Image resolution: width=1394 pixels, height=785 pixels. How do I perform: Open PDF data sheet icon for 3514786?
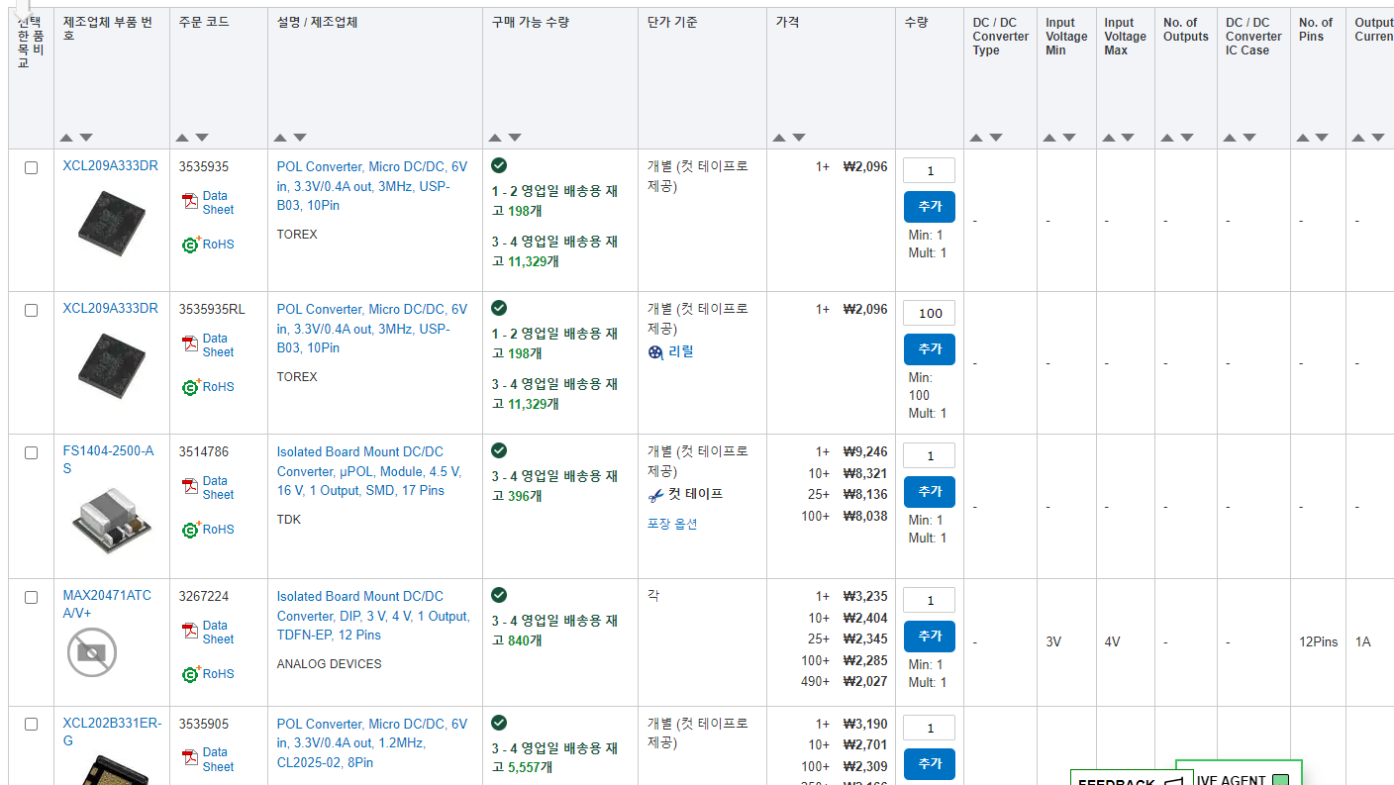tap(190, 487)
